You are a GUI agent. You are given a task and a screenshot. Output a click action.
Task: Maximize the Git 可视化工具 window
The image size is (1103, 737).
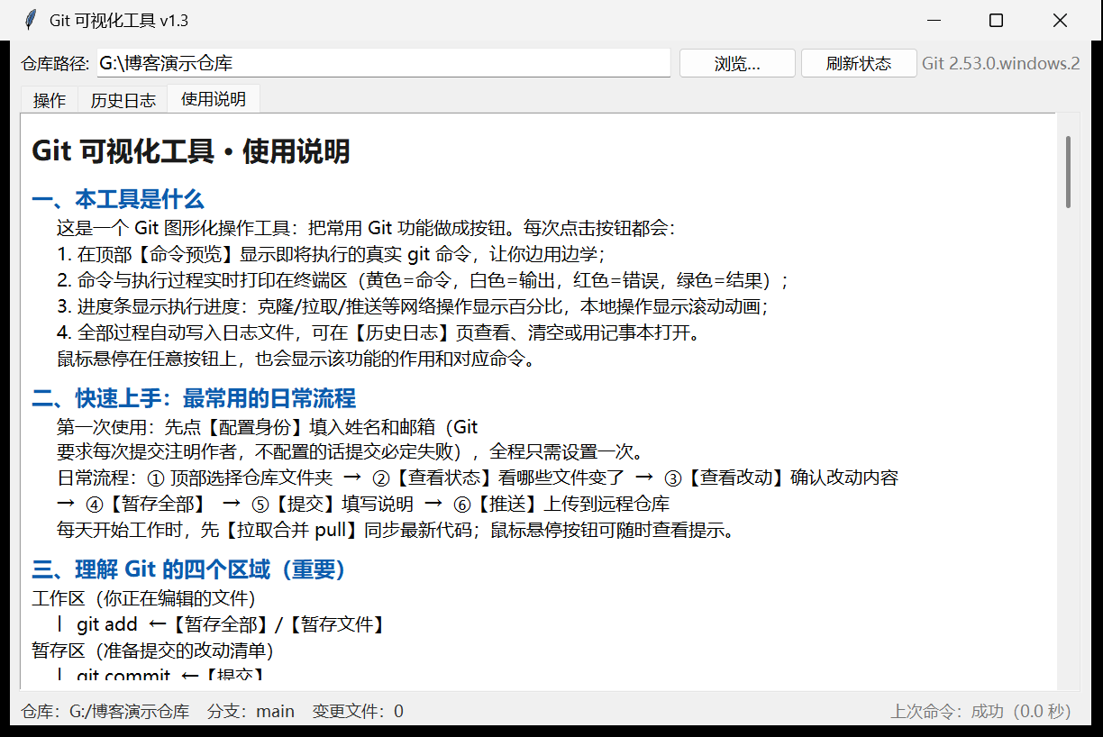pyautogui.click(x=996, y=20)
